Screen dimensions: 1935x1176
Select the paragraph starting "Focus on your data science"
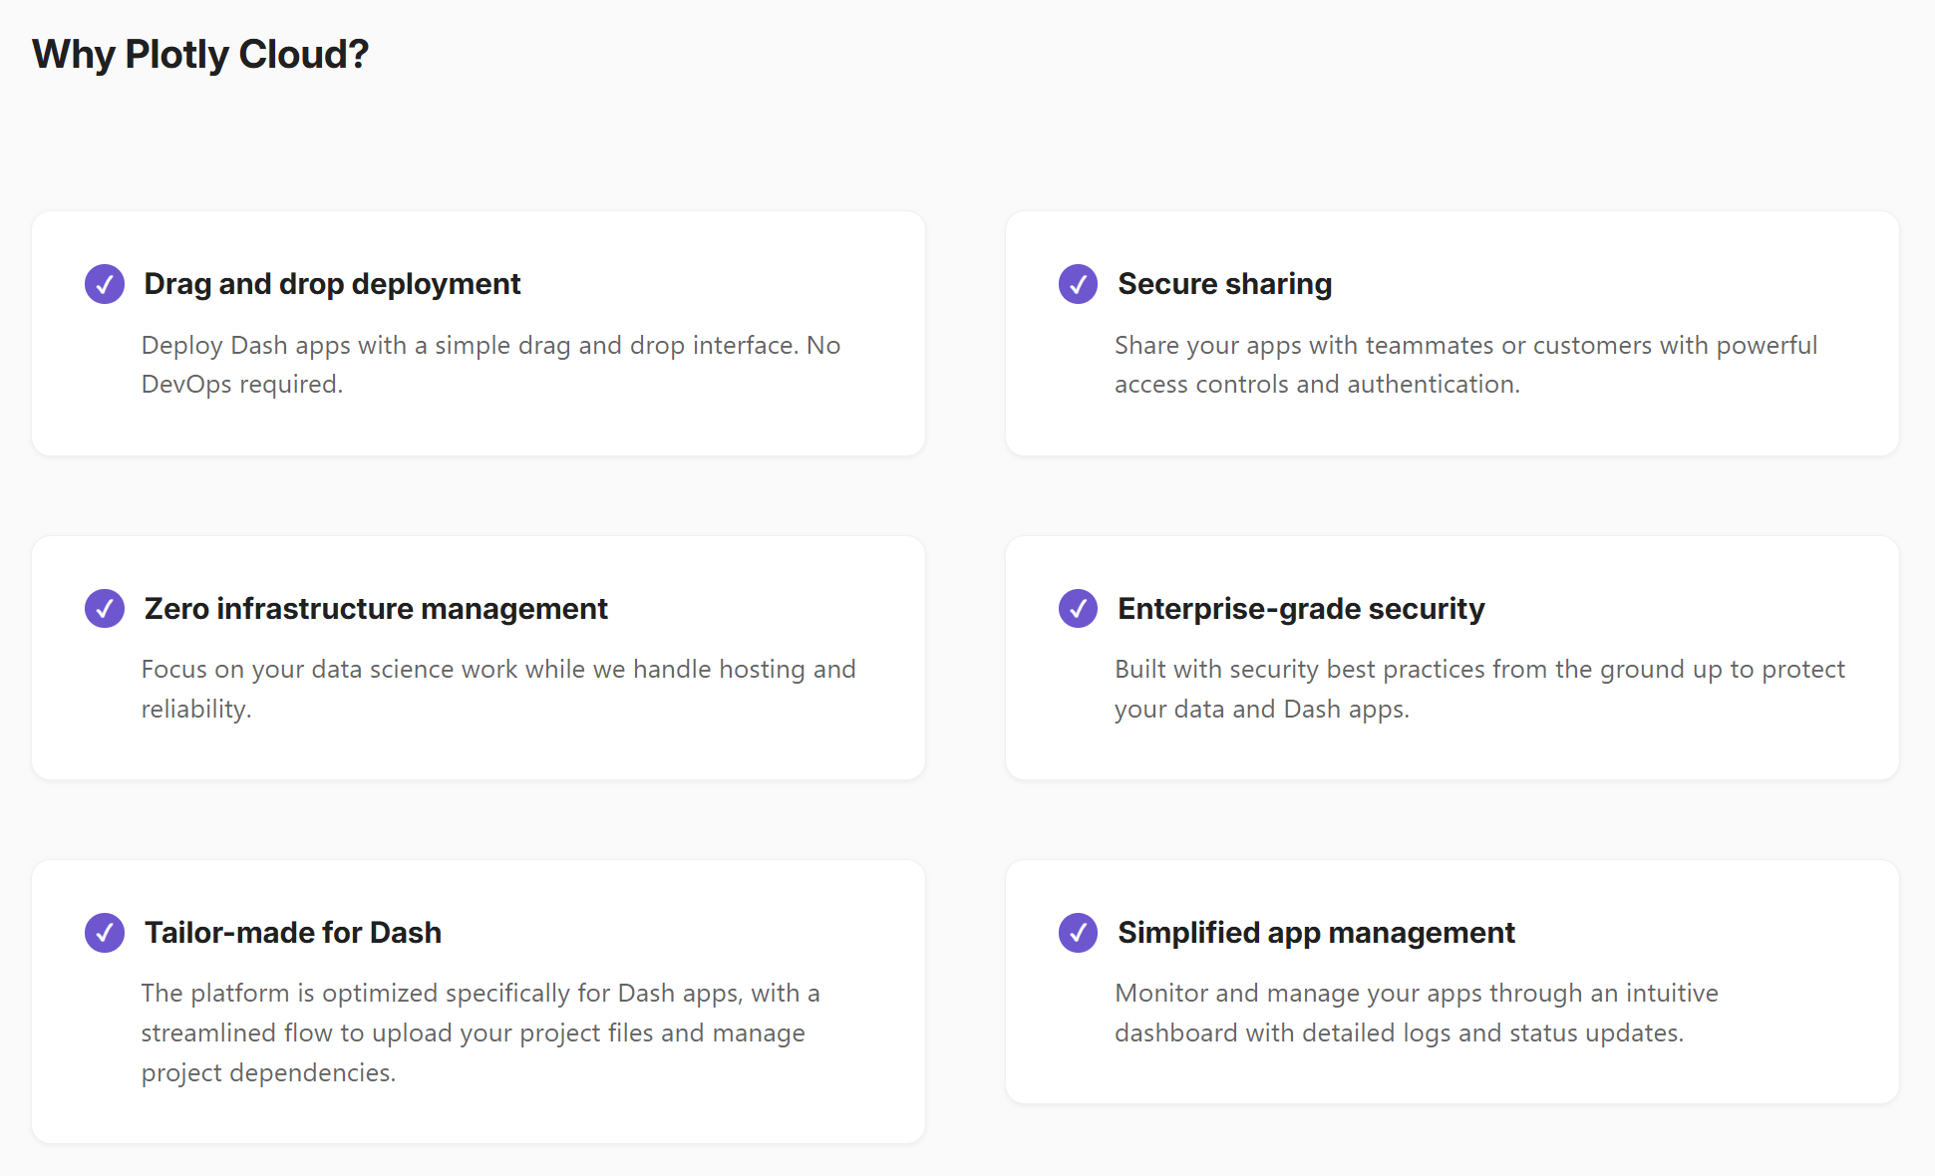click(x=498, y=689)
